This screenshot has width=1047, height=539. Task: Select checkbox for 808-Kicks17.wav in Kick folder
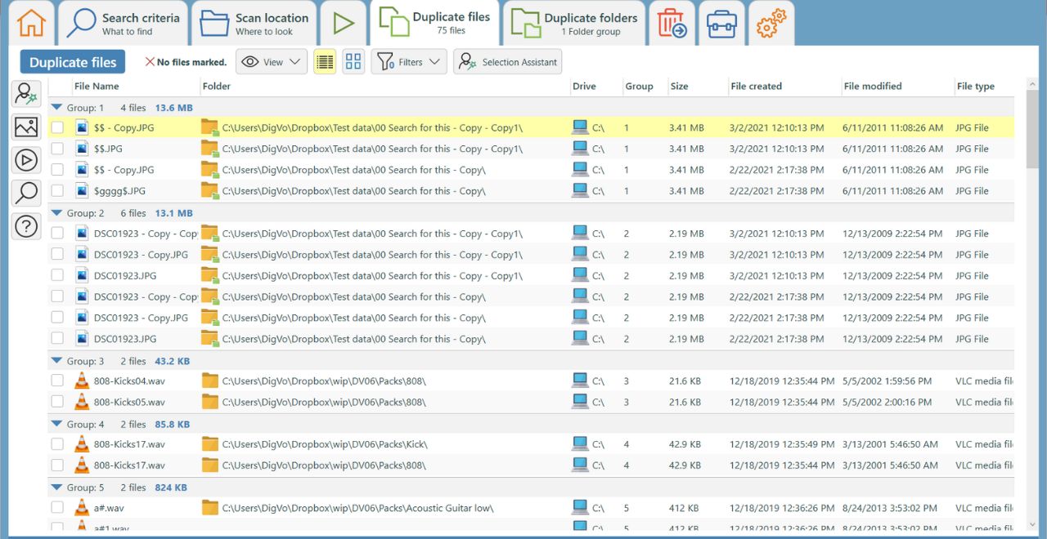(57, 444)
